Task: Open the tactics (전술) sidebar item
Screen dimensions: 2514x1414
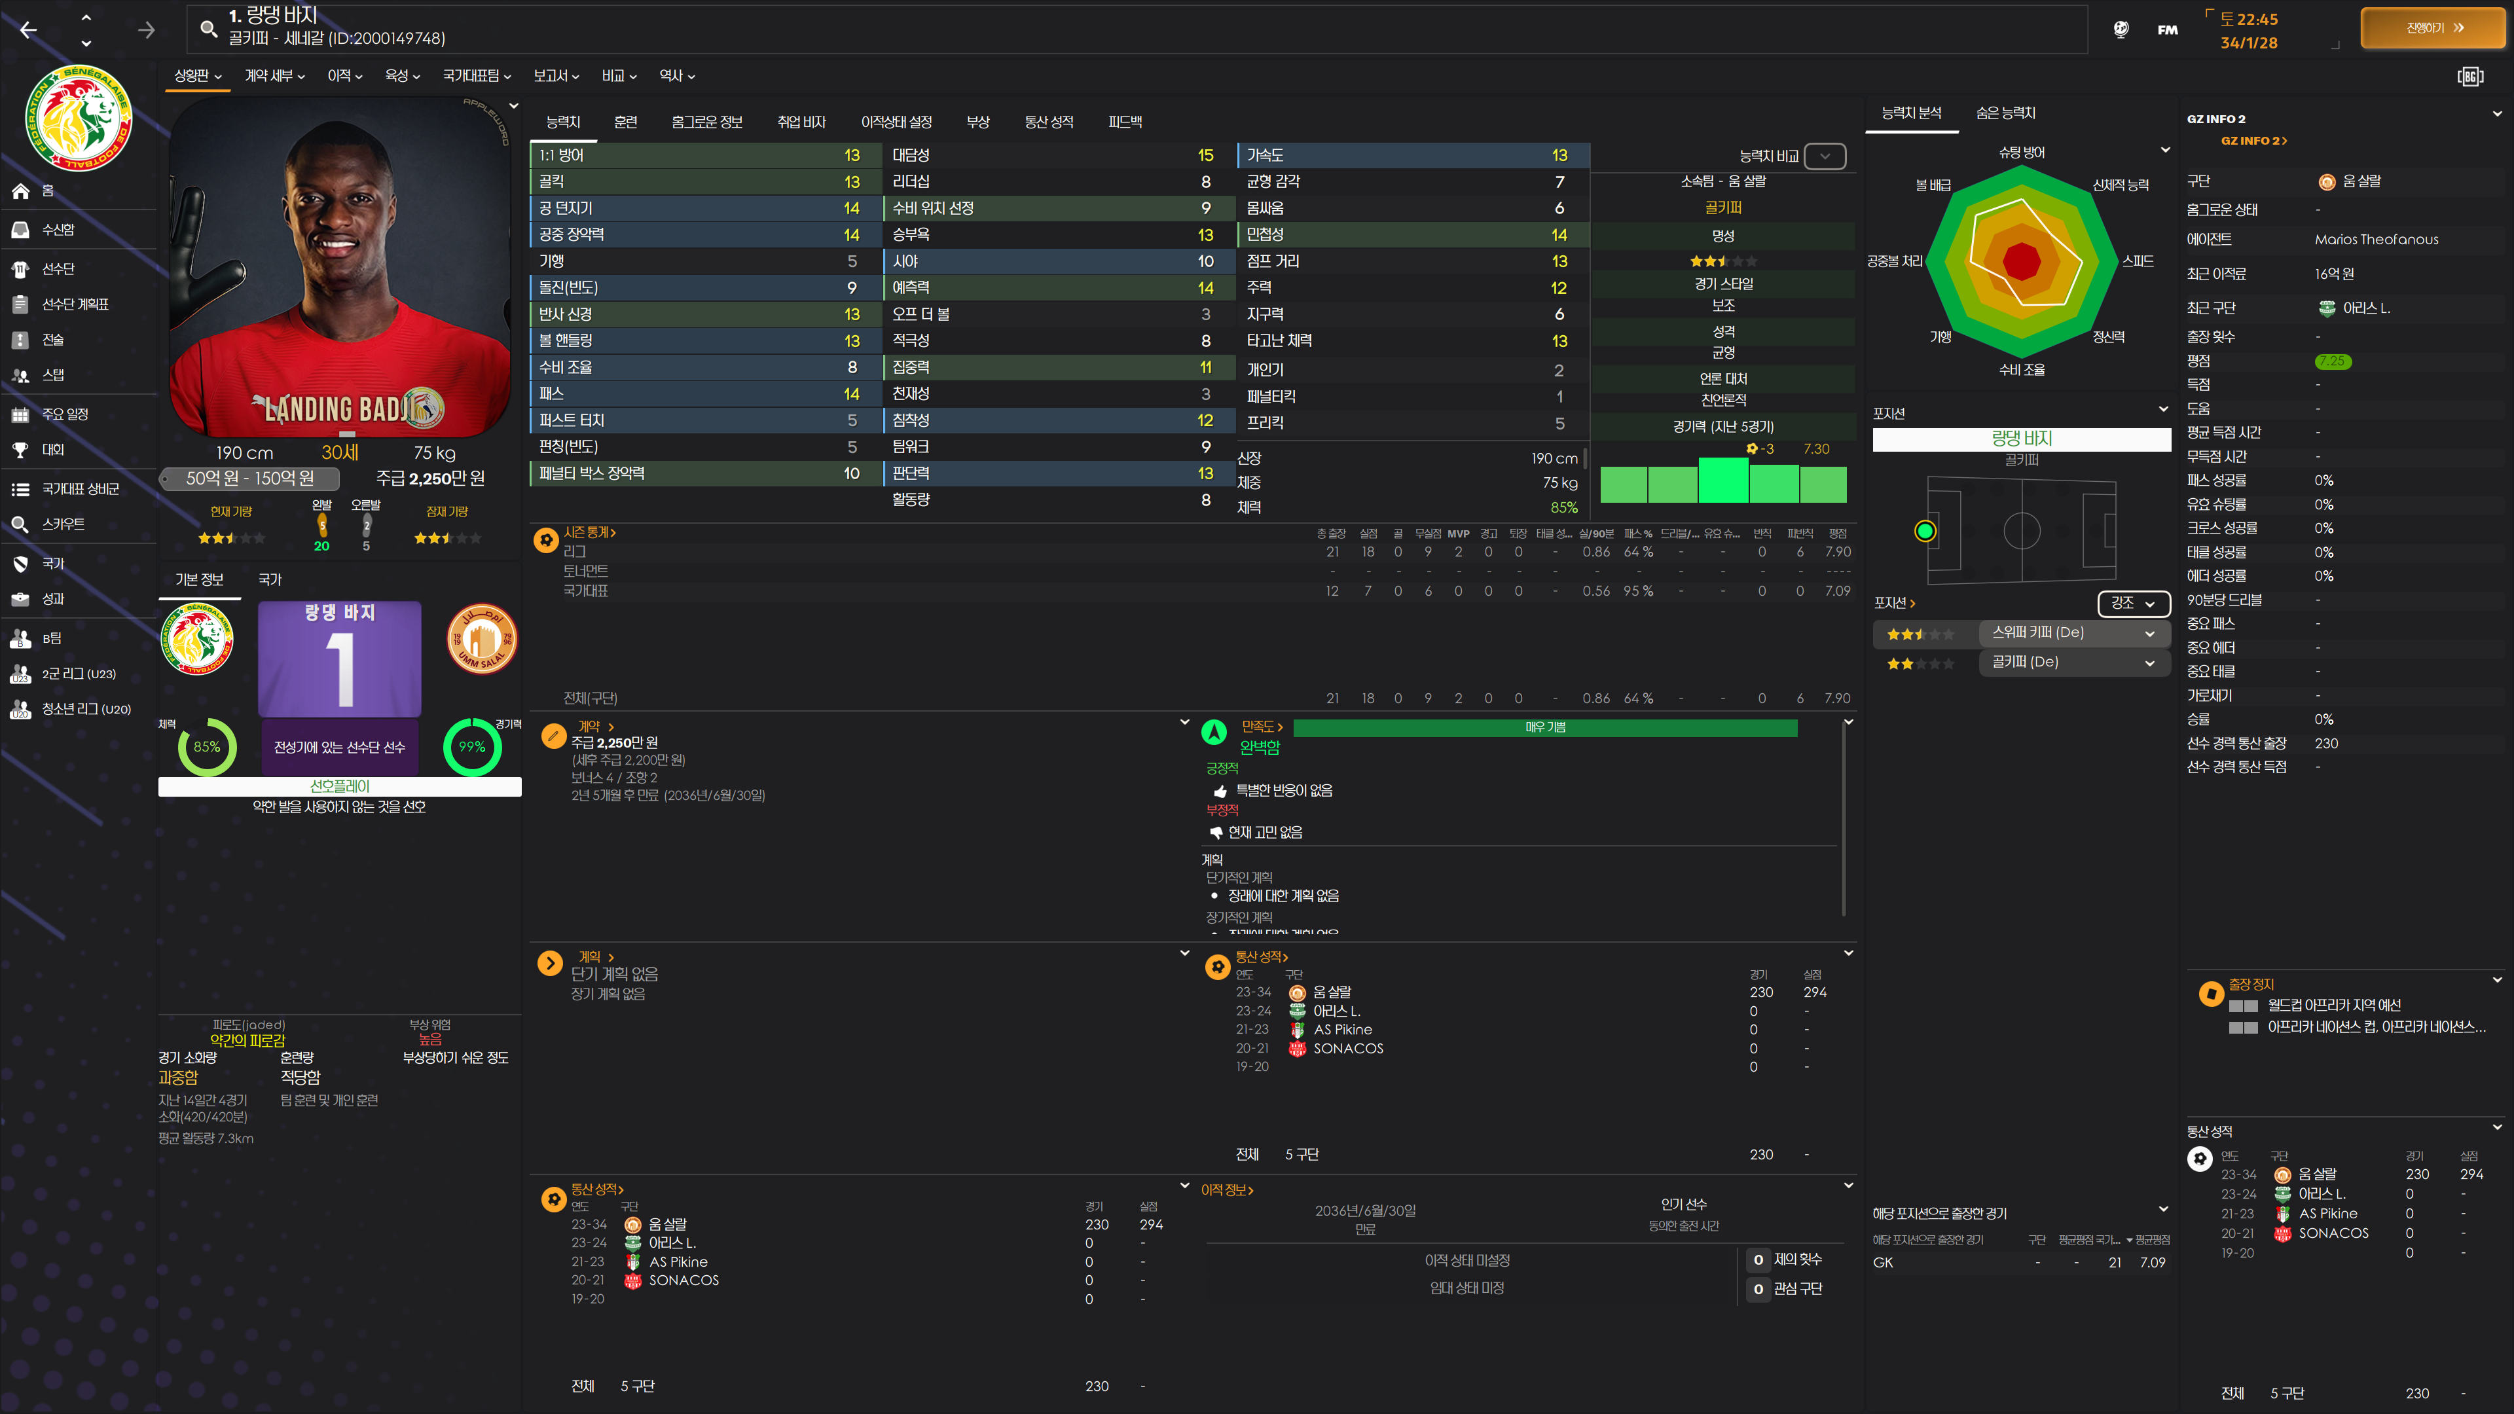Action: [x=52, y=340]
